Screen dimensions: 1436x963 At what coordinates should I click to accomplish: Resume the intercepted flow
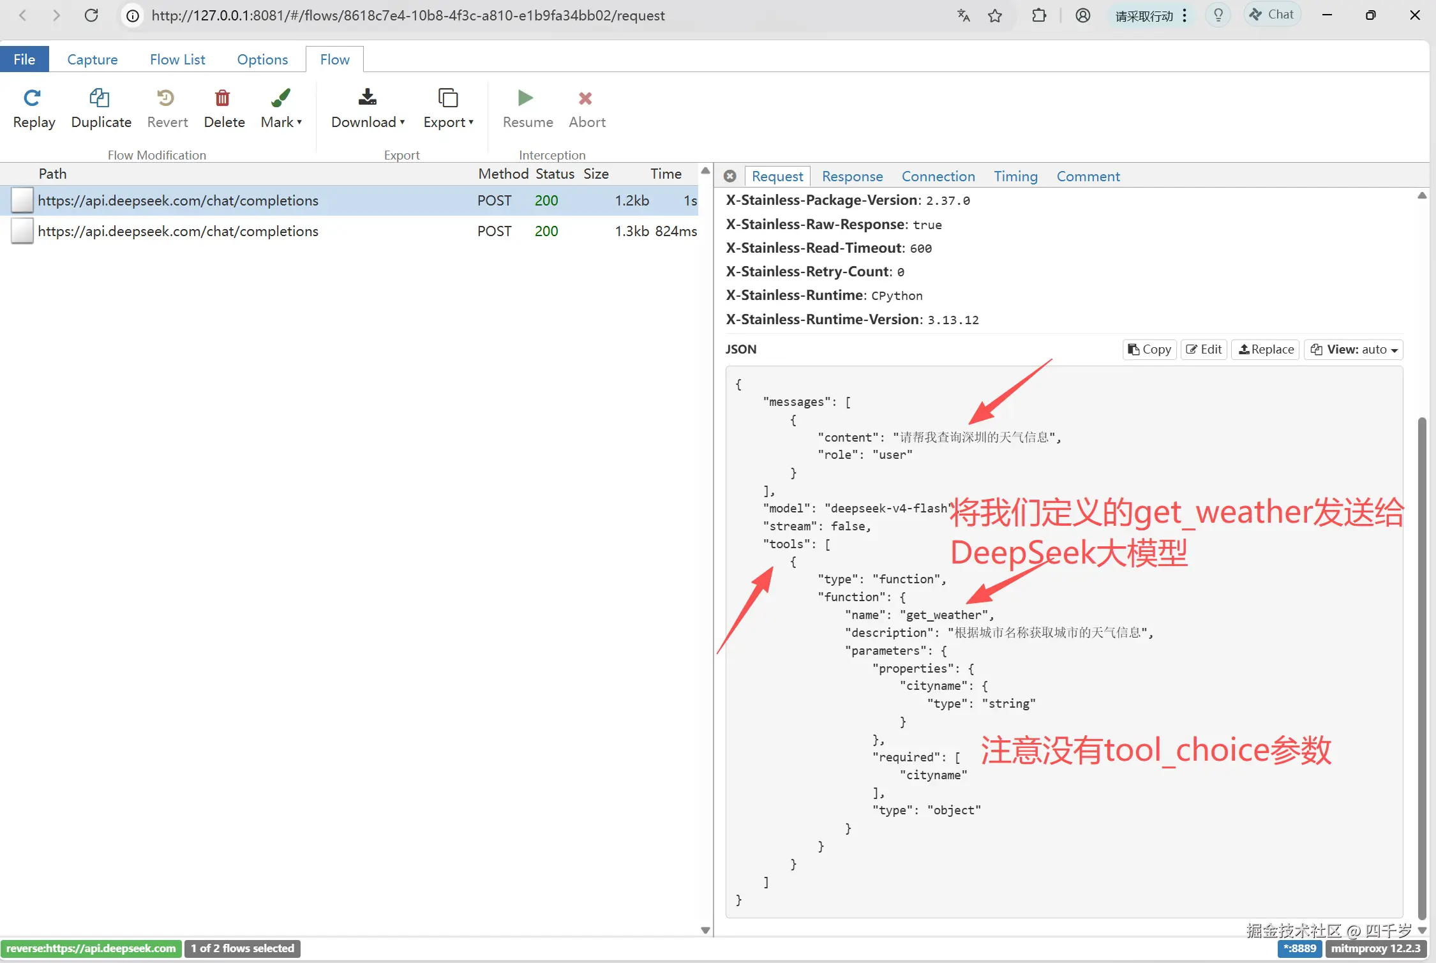pyautogui.click(x=527, y=108)
